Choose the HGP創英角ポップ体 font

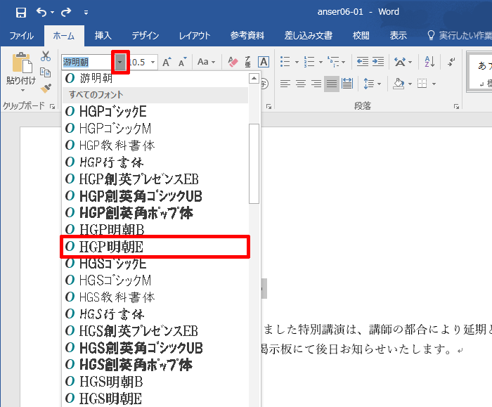click(155, 213)
